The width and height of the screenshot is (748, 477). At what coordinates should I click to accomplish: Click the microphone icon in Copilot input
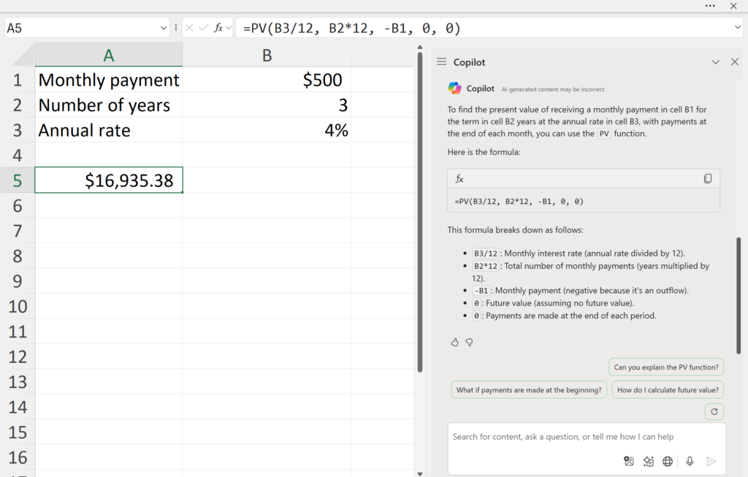689,461
